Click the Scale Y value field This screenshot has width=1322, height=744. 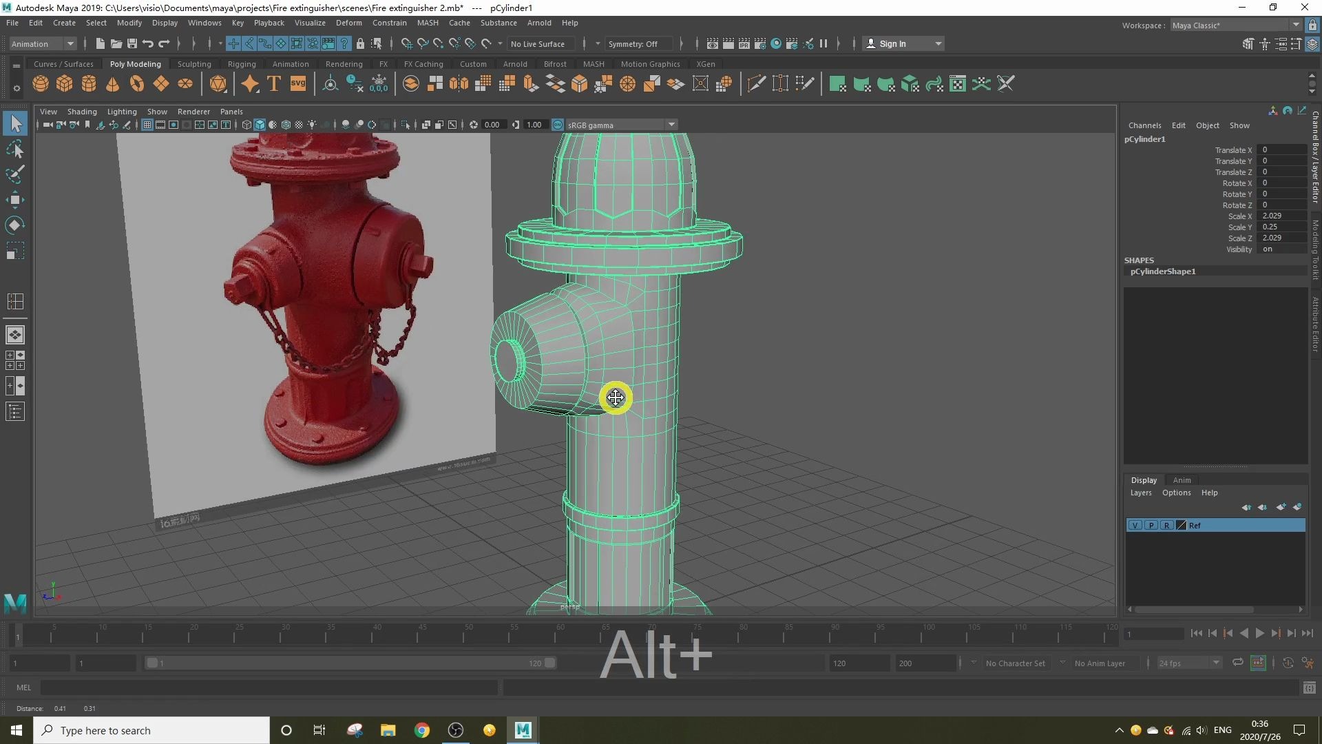click(1281, 227)
